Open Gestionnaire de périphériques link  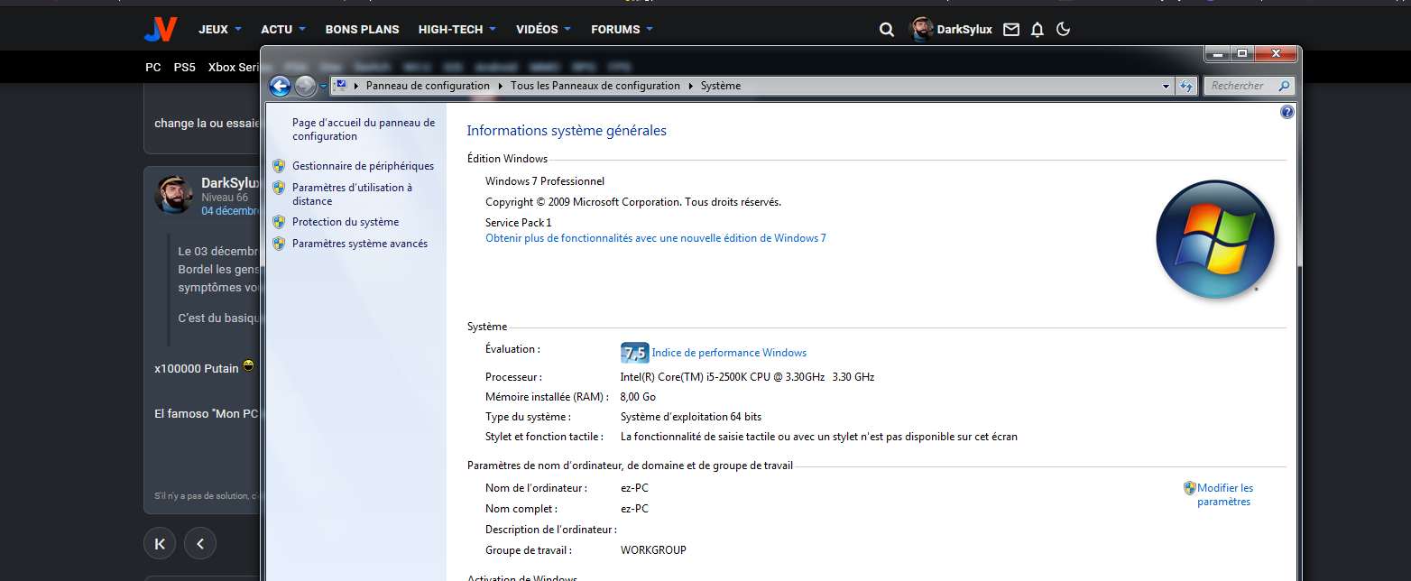(363, 166)
